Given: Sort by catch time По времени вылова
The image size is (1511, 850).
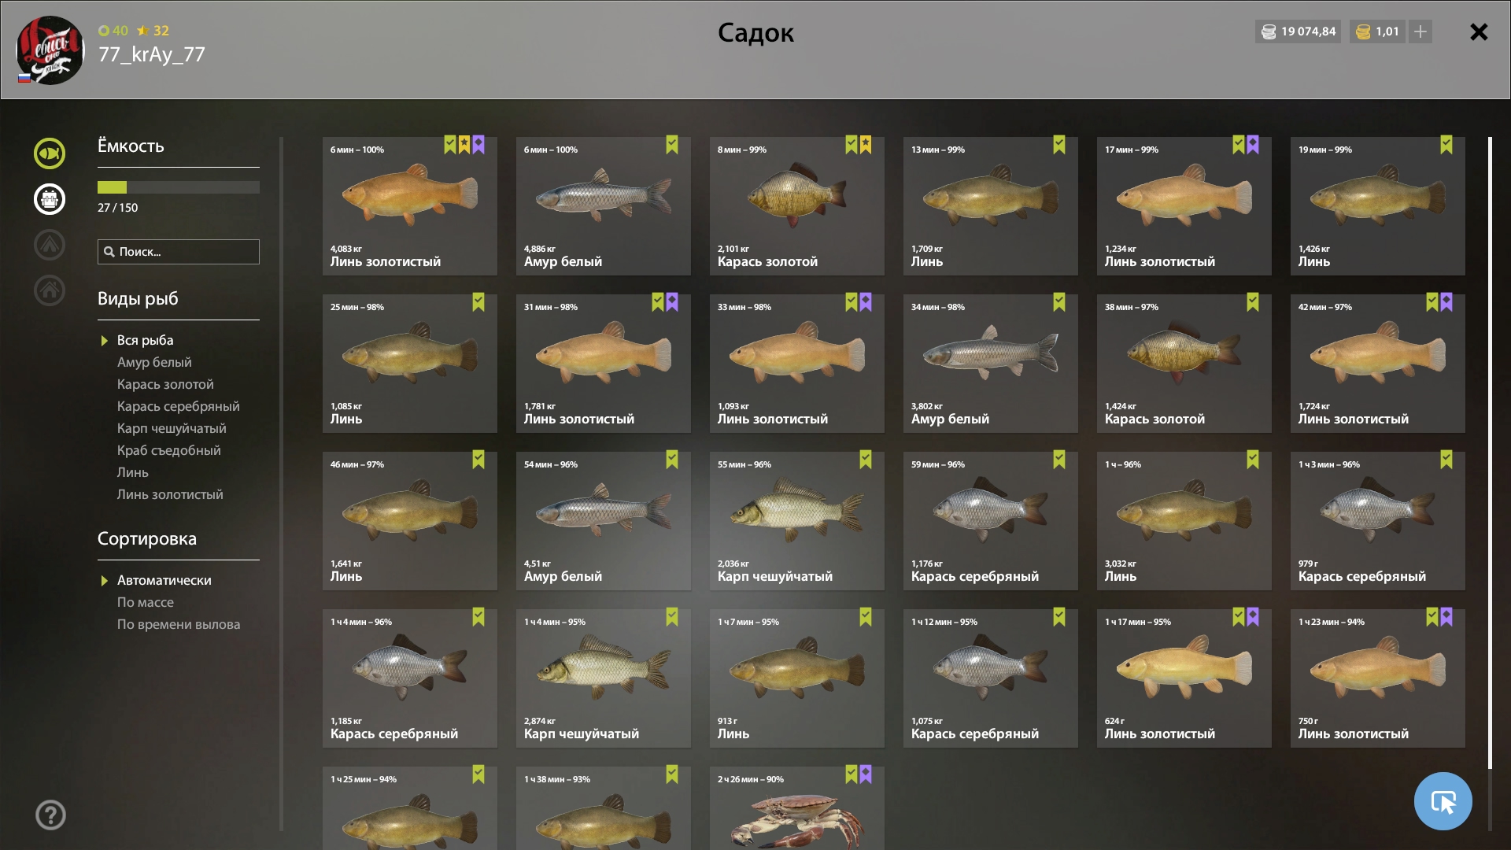Looking at the screenshot, I should click(179, 624).
